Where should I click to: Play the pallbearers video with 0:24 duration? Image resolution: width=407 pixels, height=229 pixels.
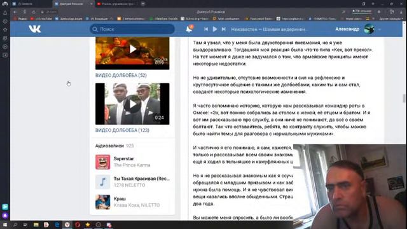coord(132,104)
